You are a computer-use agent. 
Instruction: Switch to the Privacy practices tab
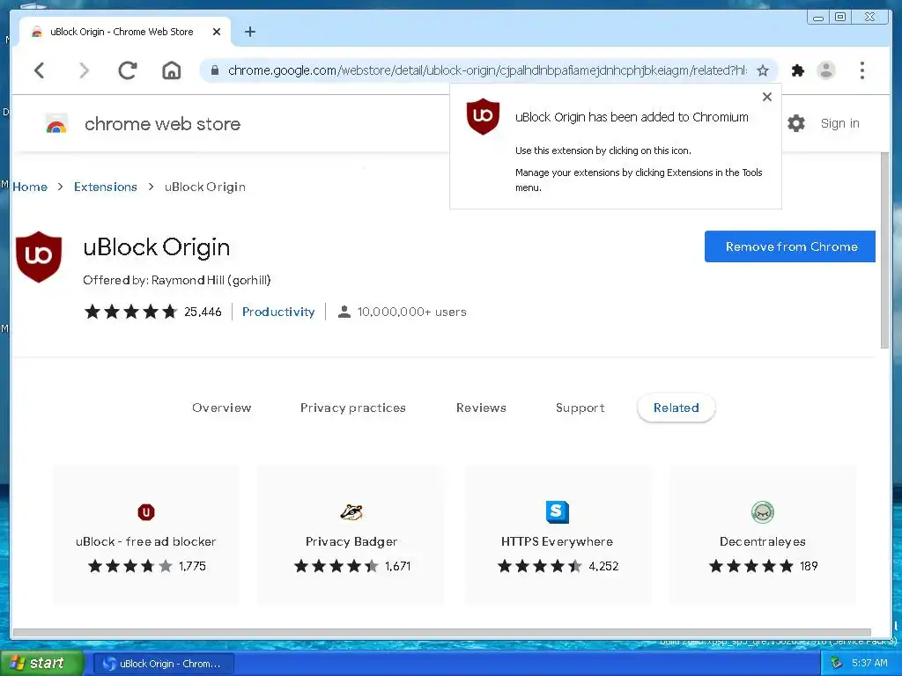coord(352,408)
